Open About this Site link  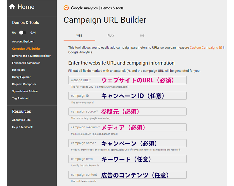(21, 120)
